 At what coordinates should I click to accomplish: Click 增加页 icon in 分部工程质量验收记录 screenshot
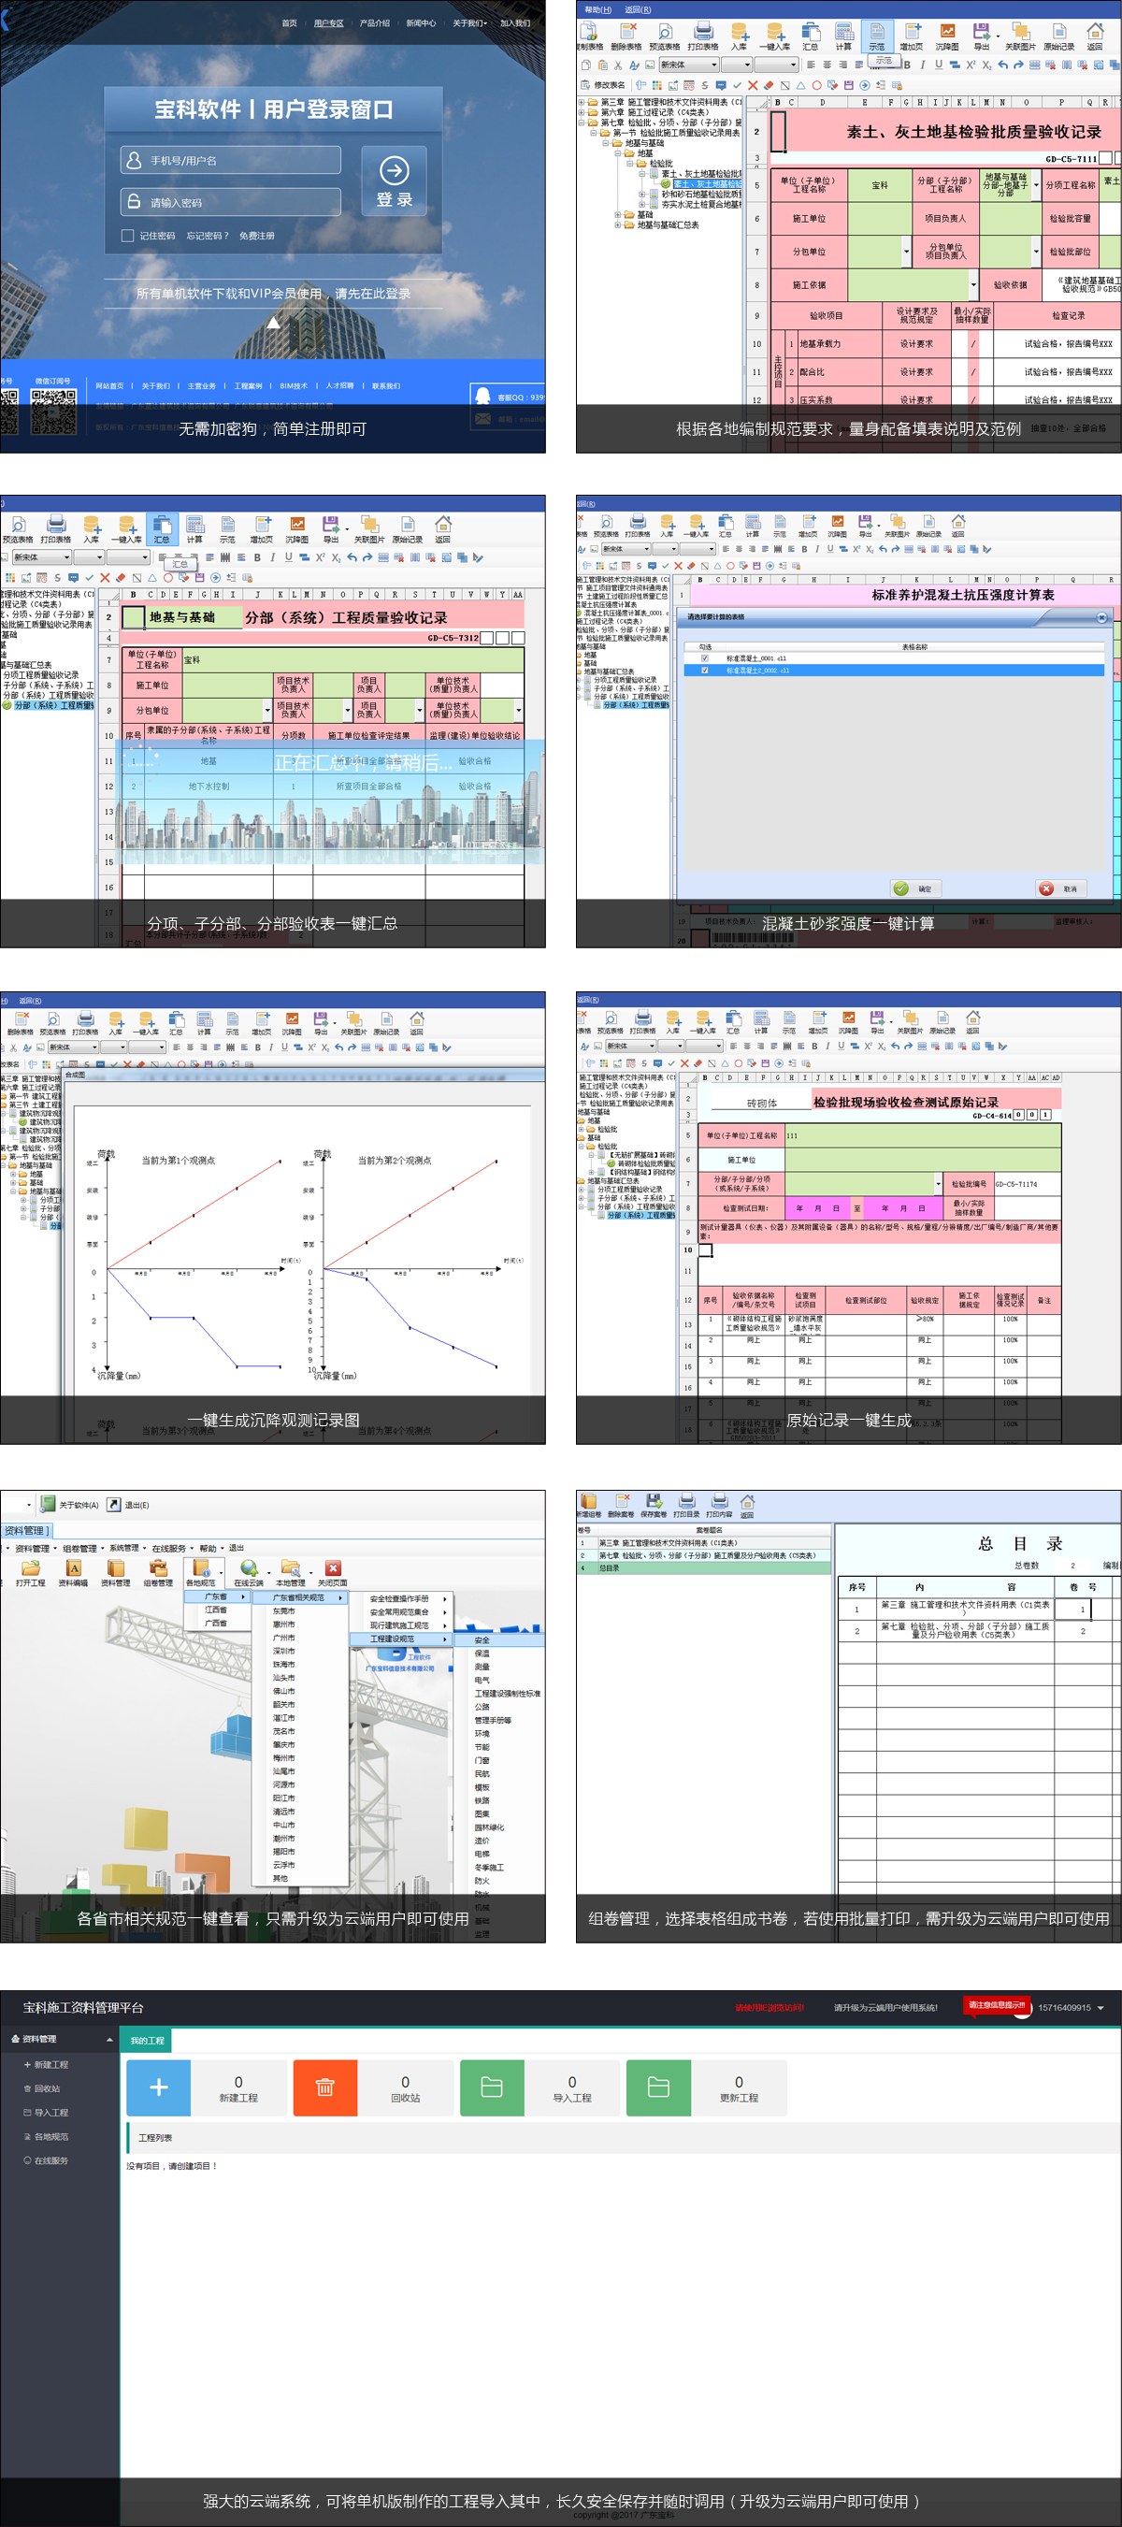coord(262,529)
